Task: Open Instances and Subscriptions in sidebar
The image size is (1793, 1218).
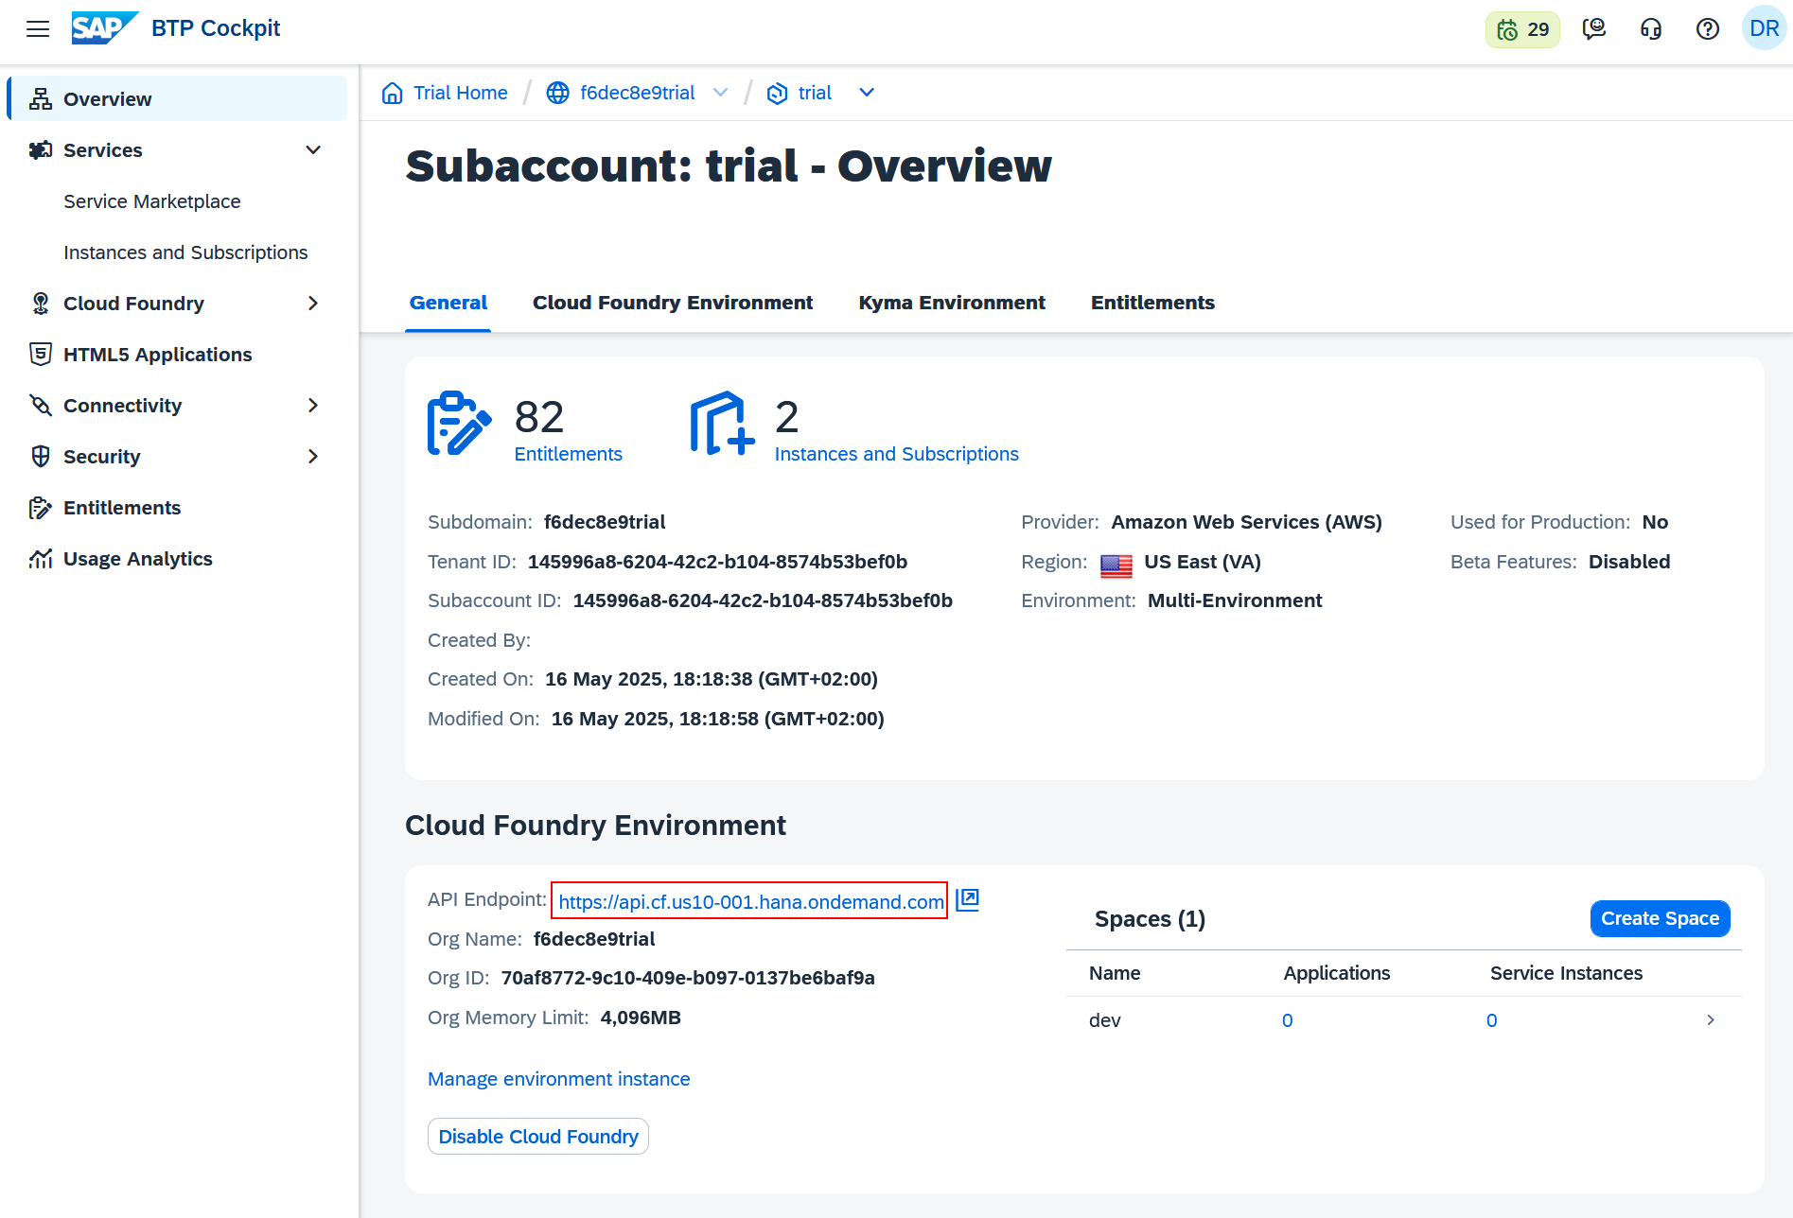Action: click(x=185, y=252)
